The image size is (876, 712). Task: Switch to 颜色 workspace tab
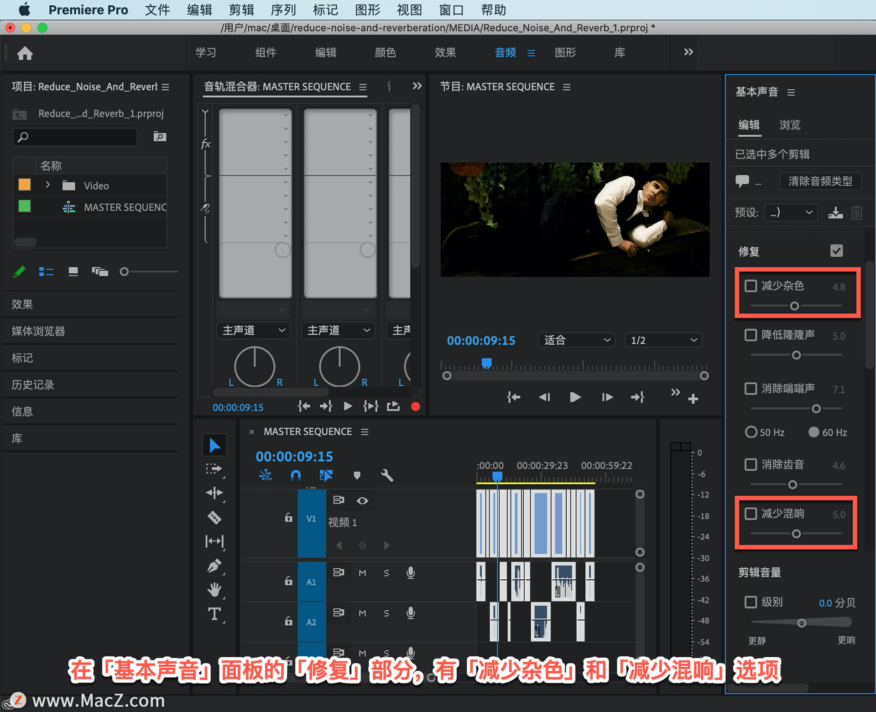[385, 52]
